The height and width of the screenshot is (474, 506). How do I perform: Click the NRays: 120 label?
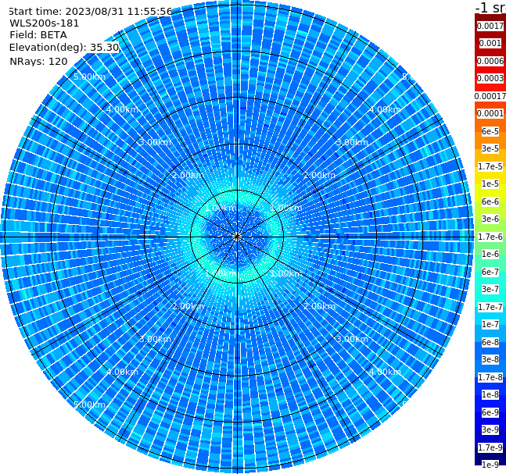38,61
